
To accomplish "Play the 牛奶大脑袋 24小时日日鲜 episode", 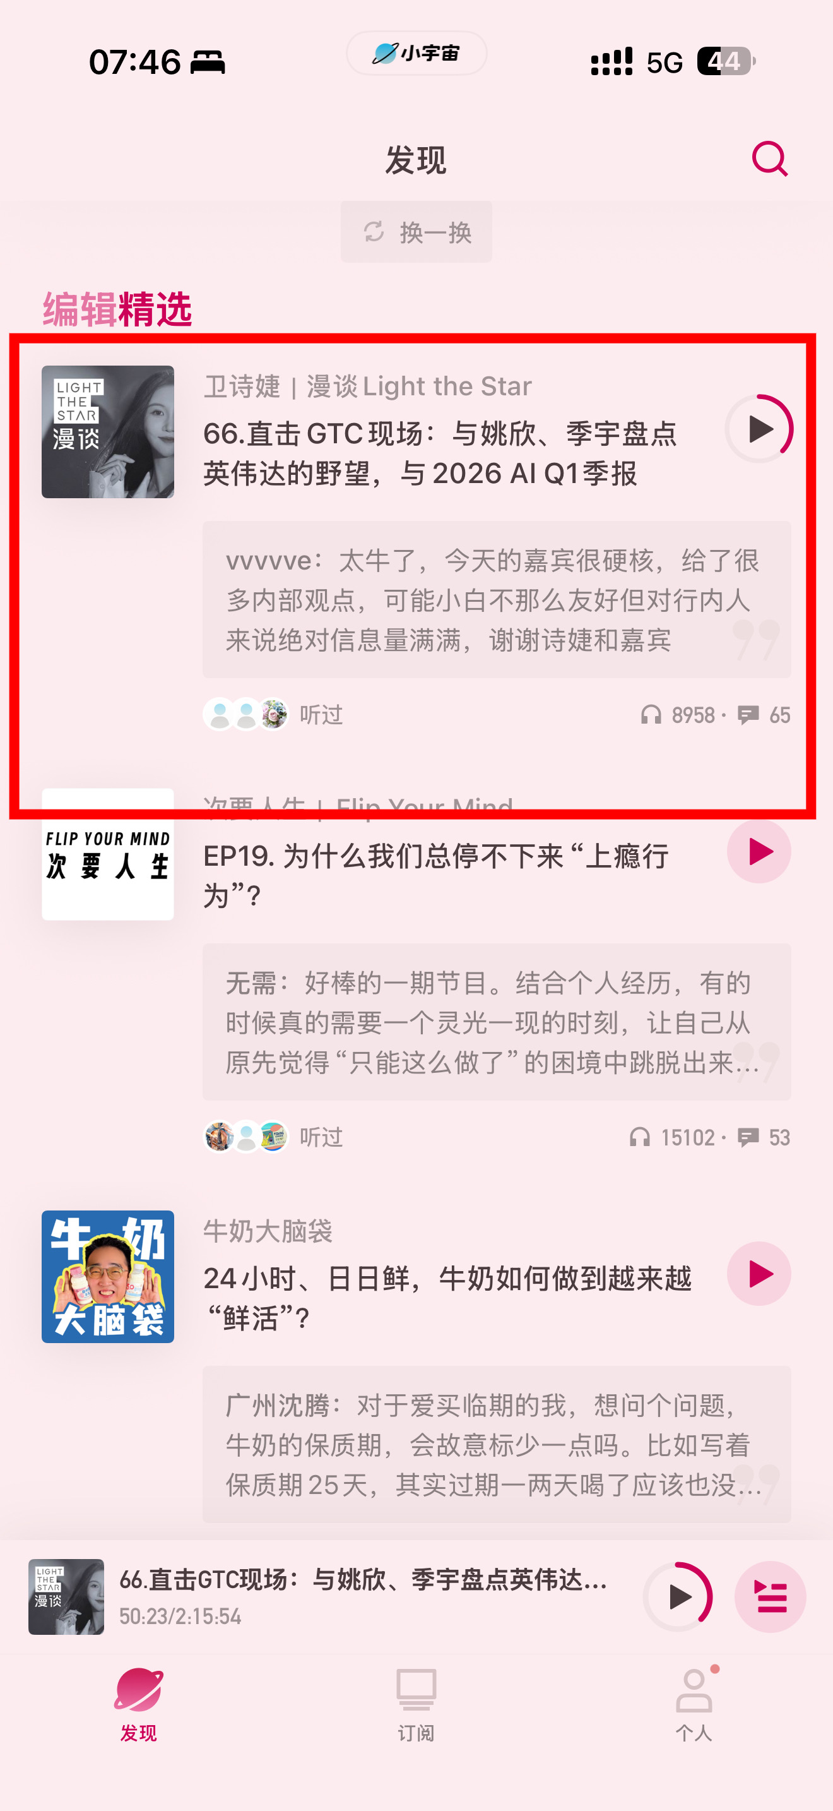I will tap(759, 1274).
